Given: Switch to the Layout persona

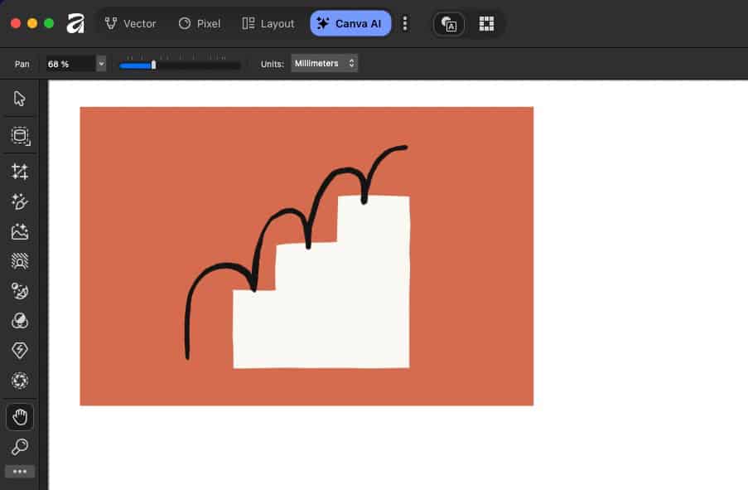Looking at the screenshot, I should coord(267,23).
